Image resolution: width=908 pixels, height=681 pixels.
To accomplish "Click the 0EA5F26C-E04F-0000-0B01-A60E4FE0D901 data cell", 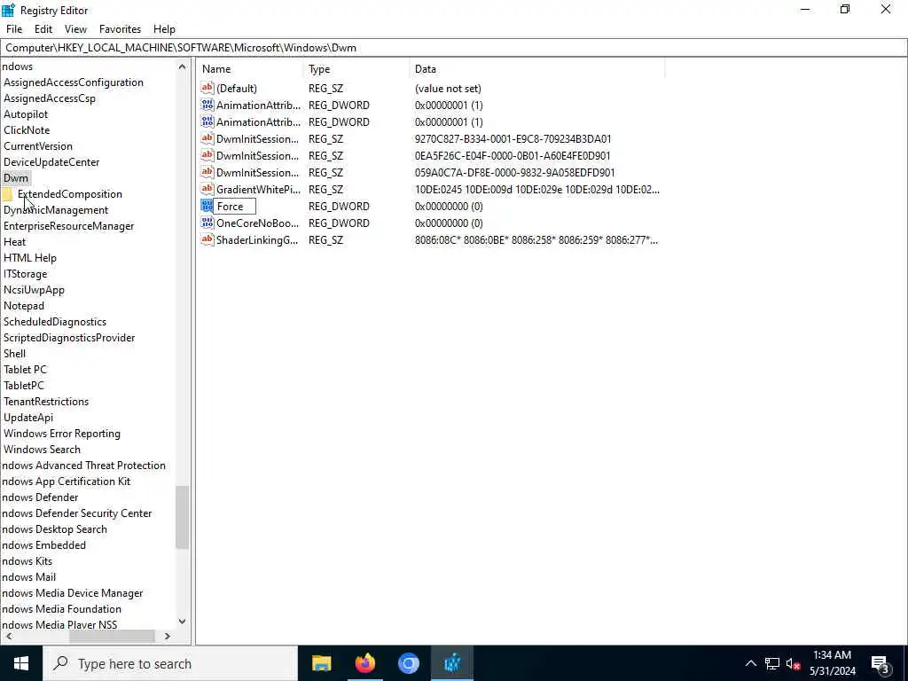I will [x=513, y=156].
